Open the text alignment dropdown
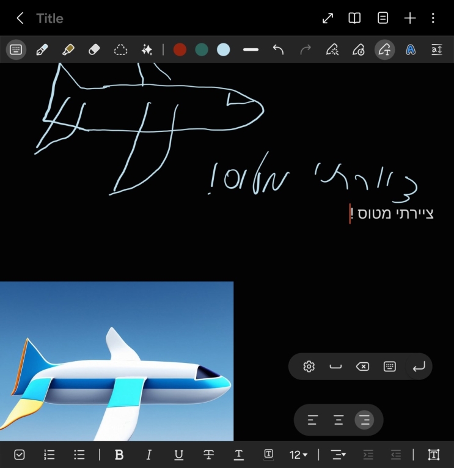Screen dimensions: 454x468 tap(339, 455)
